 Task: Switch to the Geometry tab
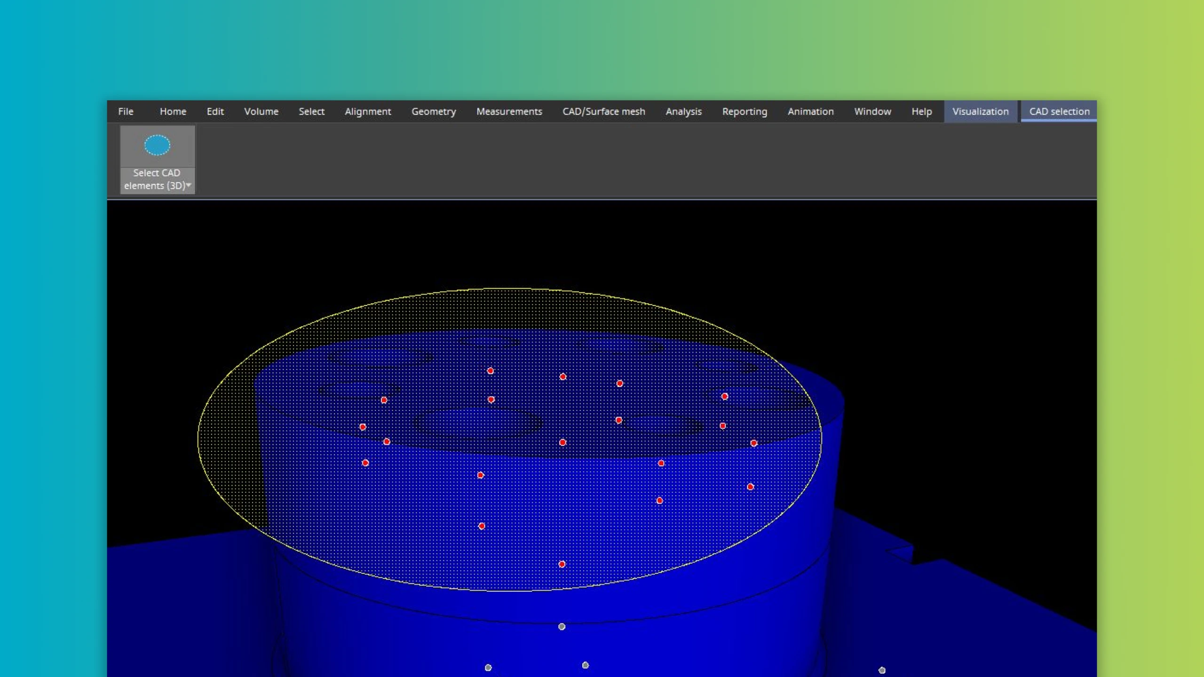[x=434, y=111]
